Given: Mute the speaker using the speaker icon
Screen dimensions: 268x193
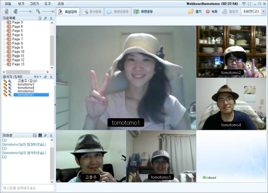Looking at the screenshot, I should pyautogui.click(x=15, y=11).
